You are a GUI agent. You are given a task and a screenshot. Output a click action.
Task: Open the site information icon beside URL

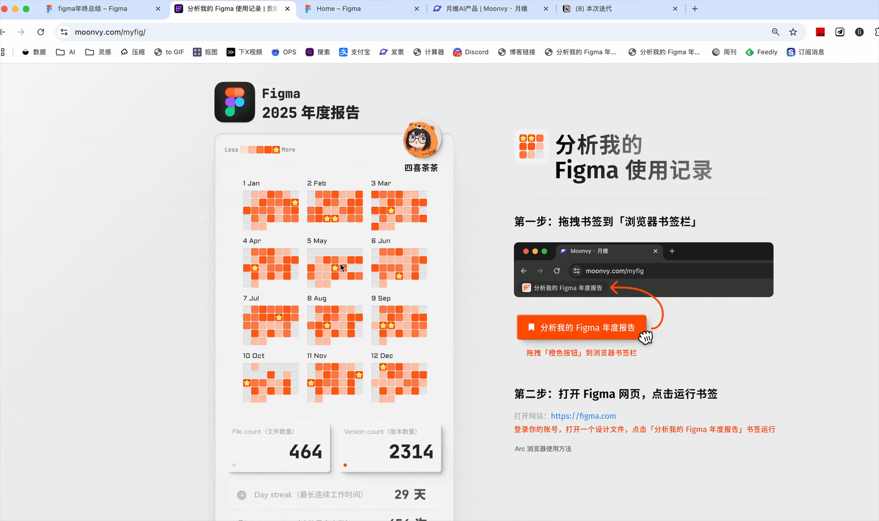[x=64, y=32]
